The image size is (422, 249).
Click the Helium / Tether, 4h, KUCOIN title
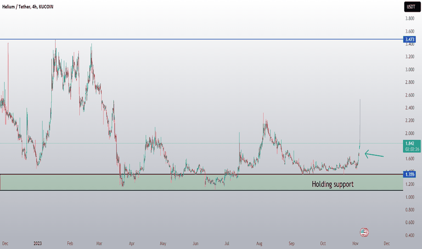click(28, 7)
